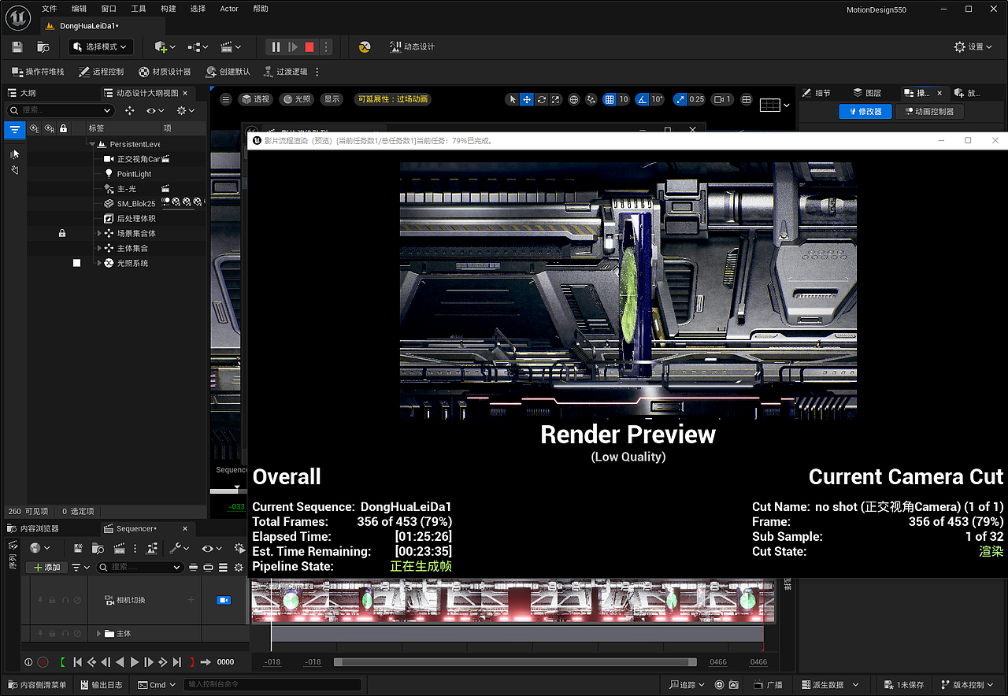
Task: Toggle the camera lock on 相机切换 track
Action: coord(224,600)
